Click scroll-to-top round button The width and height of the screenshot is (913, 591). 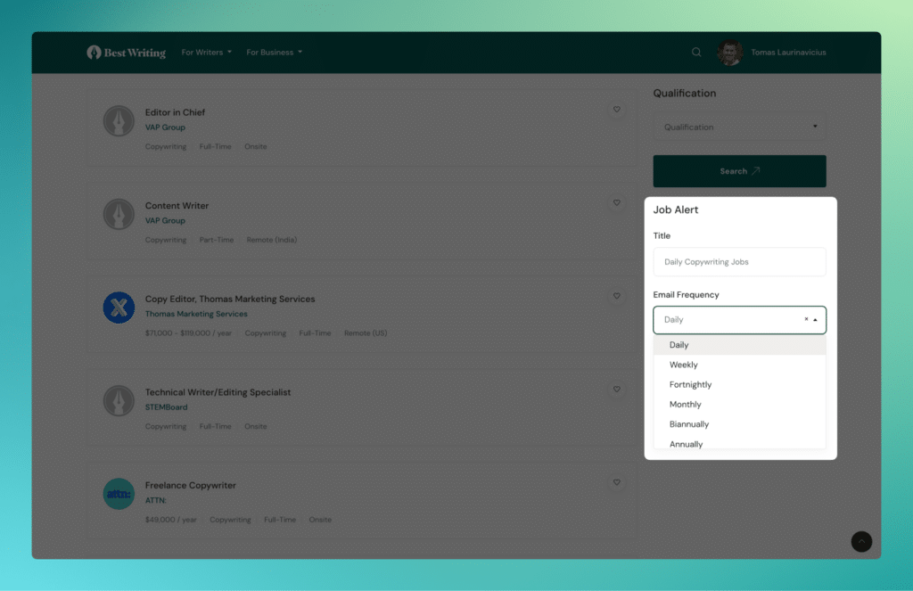coord(861,541)
